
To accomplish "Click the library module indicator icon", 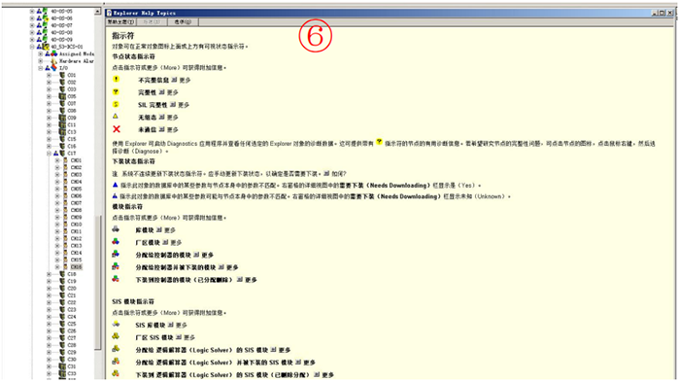I will click(116, 228).
